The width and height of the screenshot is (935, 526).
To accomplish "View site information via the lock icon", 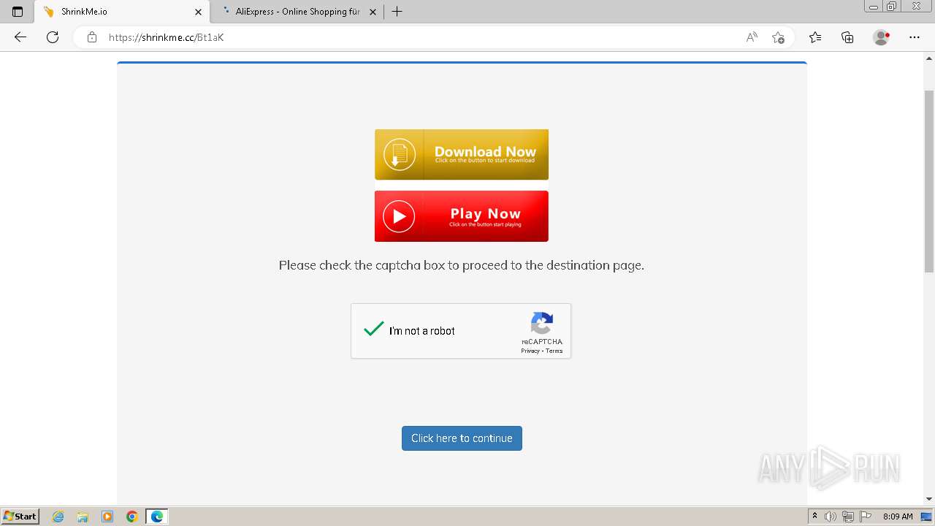I will [x=92, y=37].
